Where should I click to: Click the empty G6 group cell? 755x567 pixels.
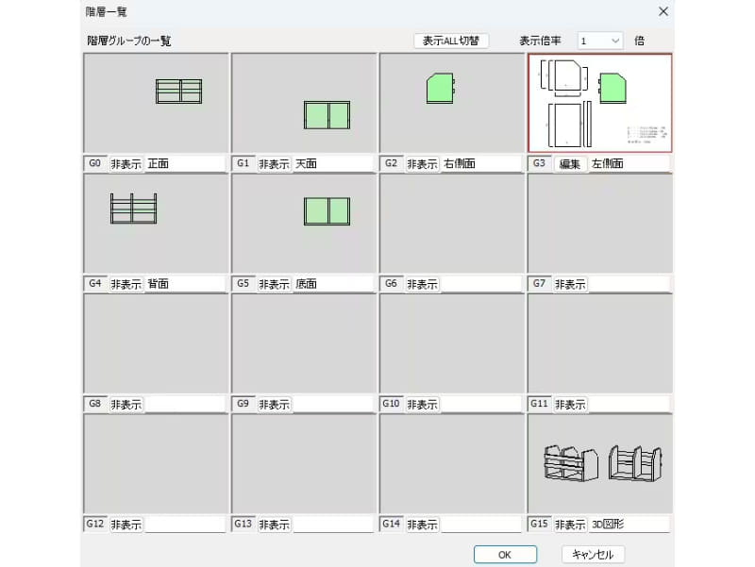coord(451,224)
